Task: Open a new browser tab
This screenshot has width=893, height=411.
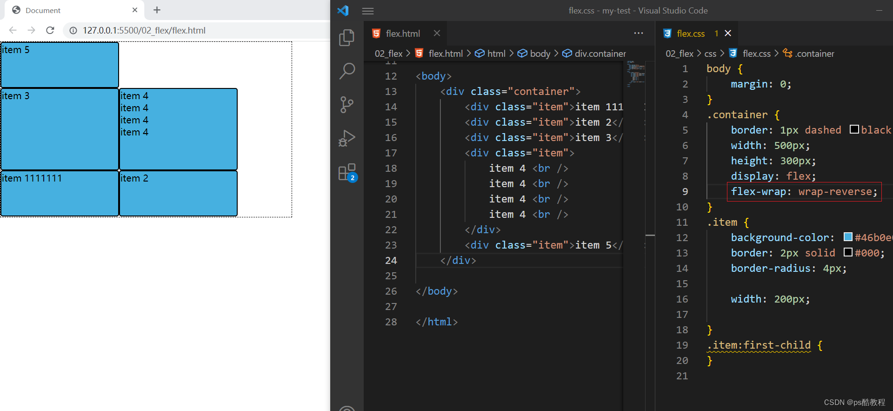Action: pyautogui.click(x=157, y=10)
